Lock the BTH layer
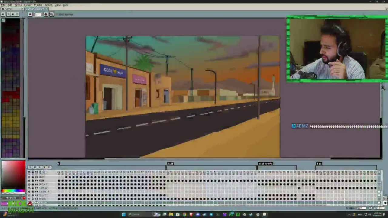The width and height of the screenshot is (388, 218). pos(33,181)
